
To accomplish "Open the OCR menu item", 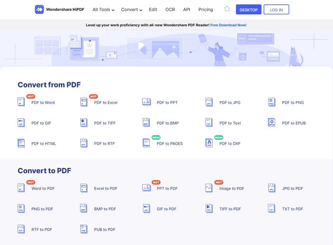I will (170, 10).
